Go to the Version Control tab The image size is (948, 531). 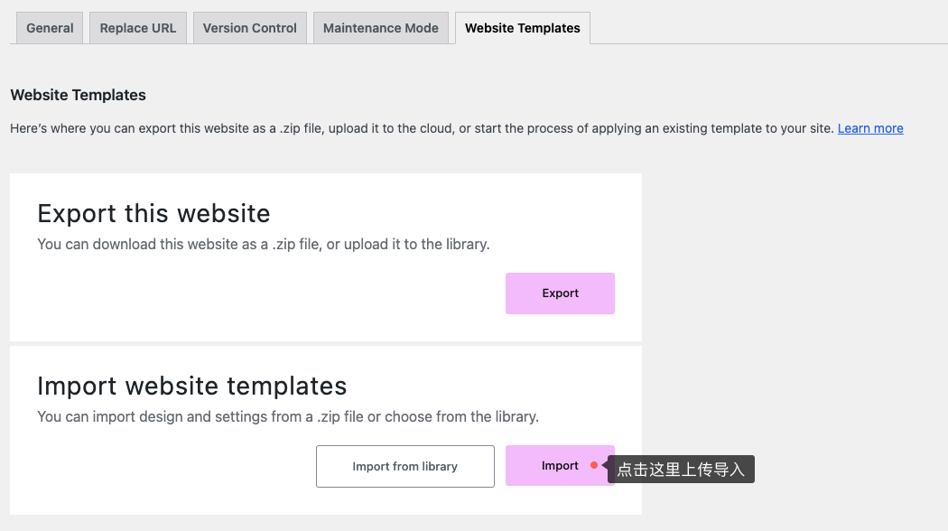click(249, 28)
